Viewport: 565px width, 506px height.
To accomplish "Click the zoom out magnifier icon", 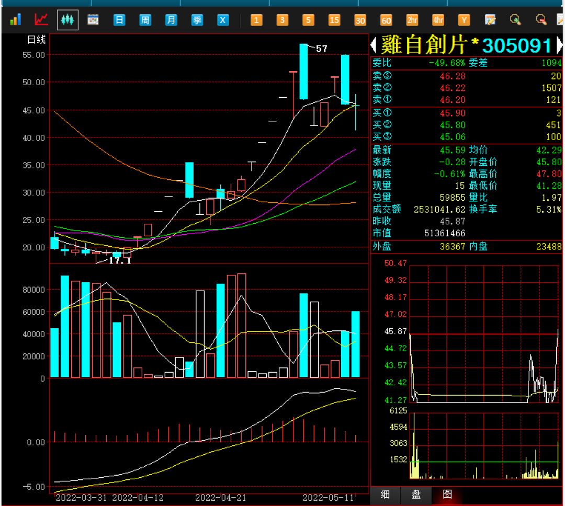I will pyautogui.click(x=541, y=20).
